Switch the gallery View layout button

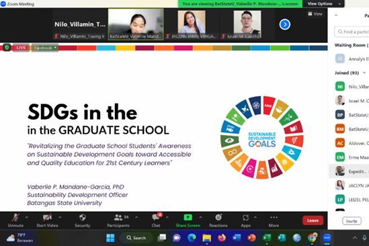tap(315, 14)
